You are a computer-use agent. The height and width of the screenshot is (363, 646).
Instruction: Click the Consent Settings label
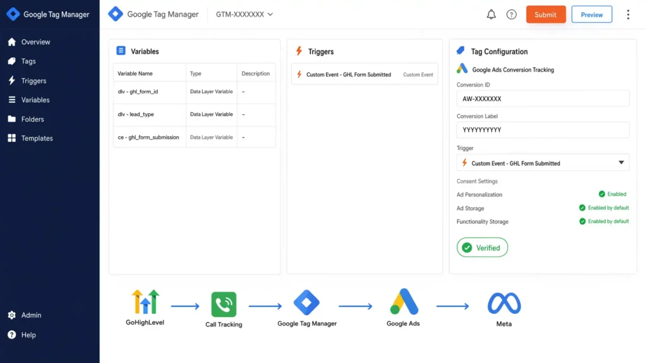pyautogui.click(x=477, y=181)
